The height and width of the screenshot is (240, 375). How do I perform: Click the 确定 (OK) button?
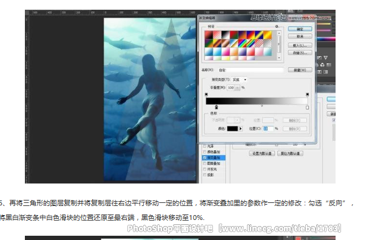pyautogui.click(x=300, y=29)
